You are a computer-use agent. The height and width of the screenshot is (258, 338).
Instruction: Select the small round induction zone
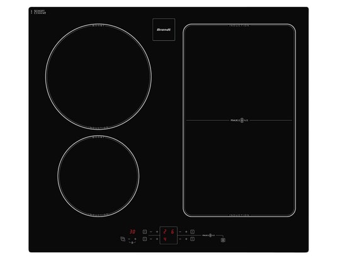(x=99, y=176)
